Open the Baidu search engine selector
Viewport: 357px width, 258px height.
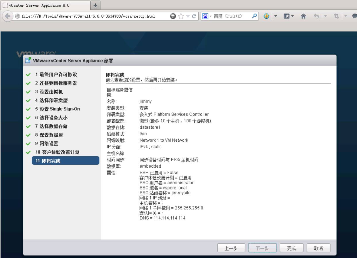click(207, 16)
